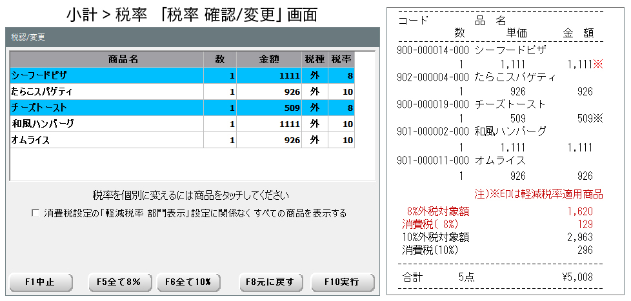Click the 数 column header
Image resolution: width=631 pixels, height=301 pixels.
219,59
